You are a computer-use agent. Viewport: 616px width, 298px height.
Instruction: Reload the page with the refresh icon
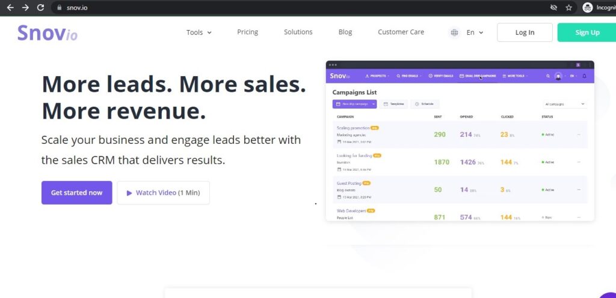click(x=41, y=8)
